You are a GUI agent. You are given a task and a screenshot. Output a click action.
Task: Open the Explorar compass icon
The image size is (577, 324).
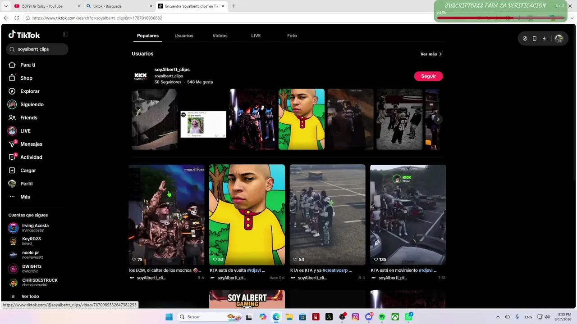tap(12, 91)
